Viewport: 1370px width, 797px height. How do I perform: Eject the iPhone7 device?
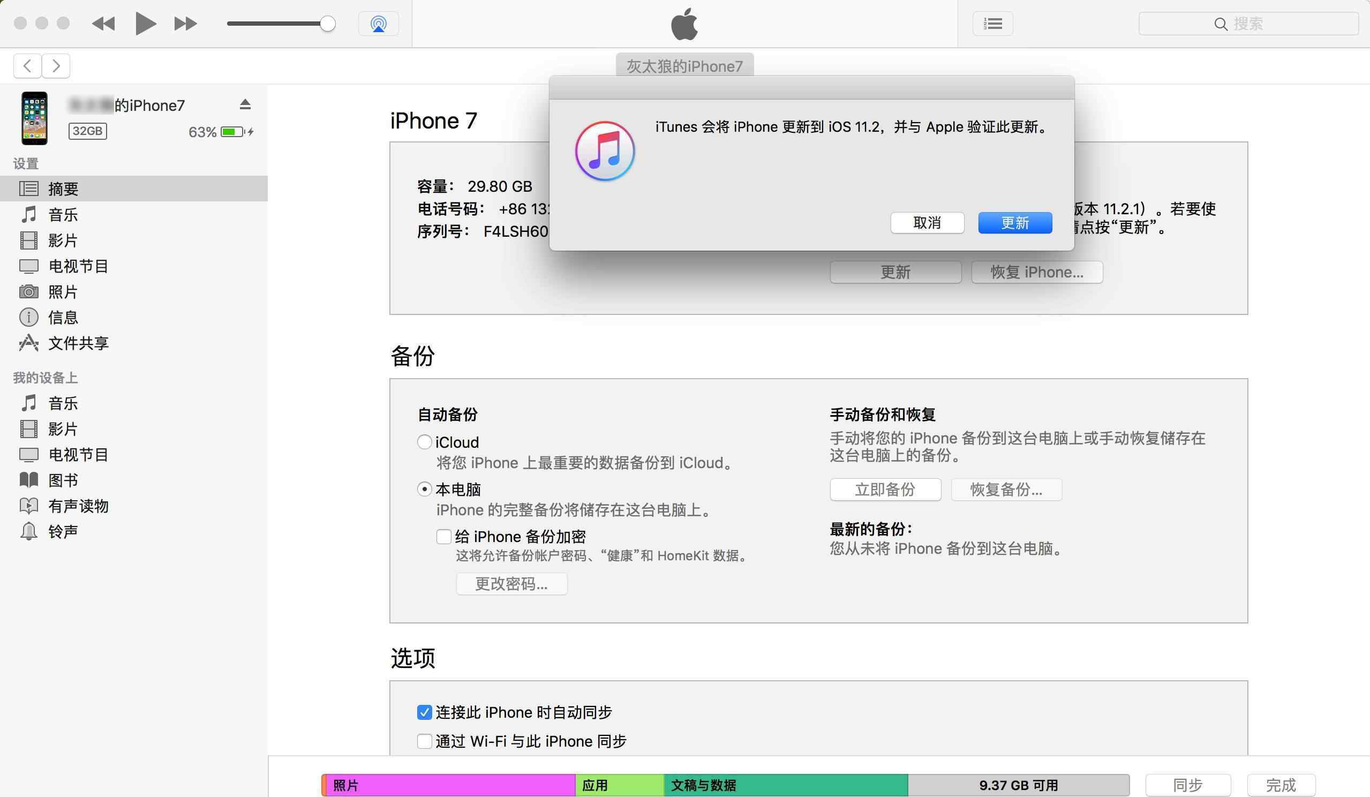[x=245, y=104]
